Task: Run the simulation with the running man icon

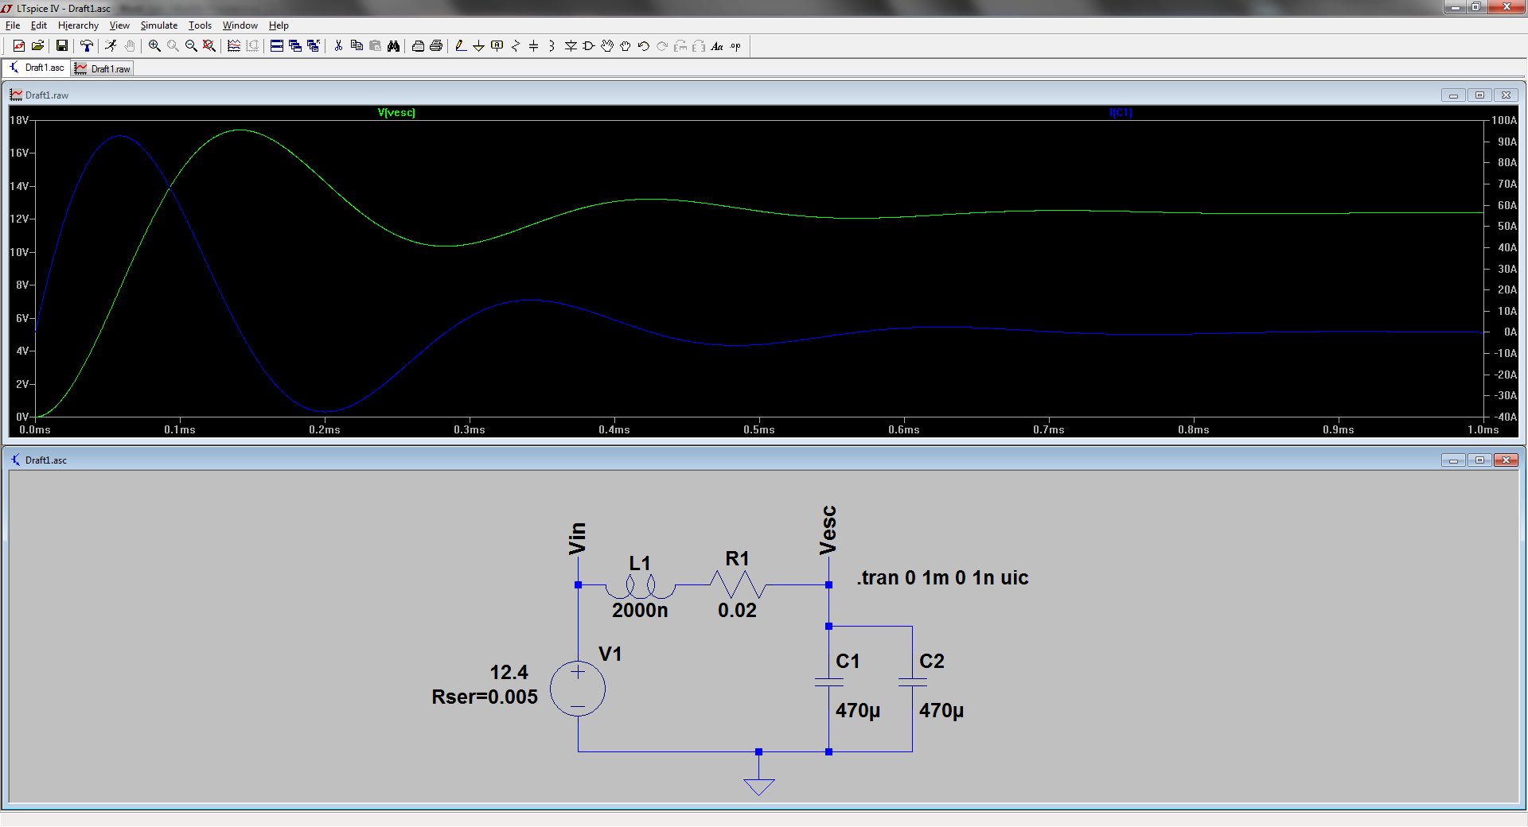Action: 111,46
